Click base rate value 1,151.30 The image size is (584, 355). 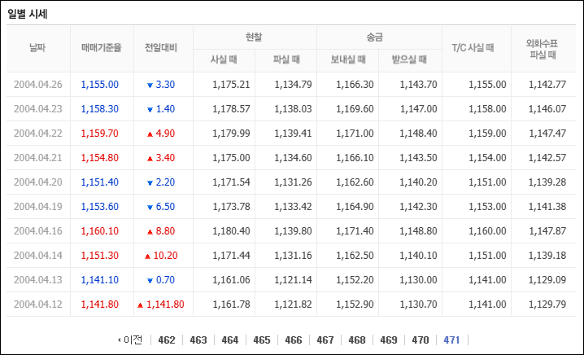tap(100, 256)
